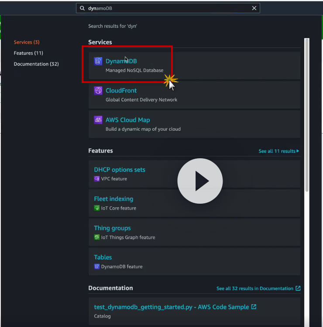Viewport: 323px width, 327px height.
Task: Open the AWS Cloud Map link
Action: click(127, 120)
